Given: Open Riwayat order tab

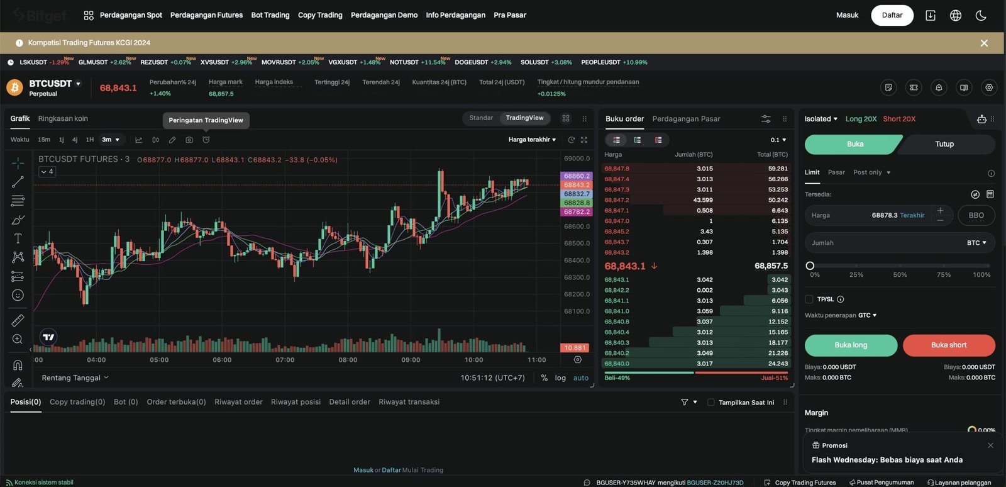Looking at the screenshot, I should coord(238,402).
